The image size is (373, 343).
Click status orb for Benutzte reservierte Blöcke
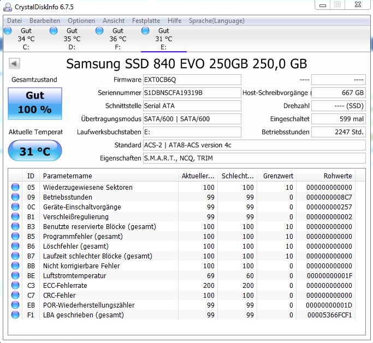click(x=15, y=226)
